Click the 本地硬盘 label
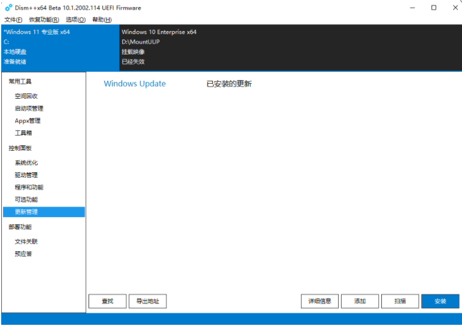This screenshot has width=462, height=326. (x=15, y=52)
